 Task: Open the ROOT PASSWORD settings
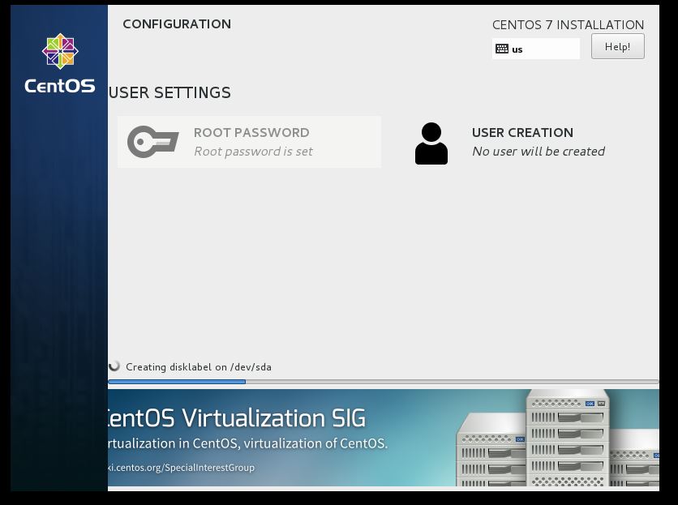pos(250,142)
